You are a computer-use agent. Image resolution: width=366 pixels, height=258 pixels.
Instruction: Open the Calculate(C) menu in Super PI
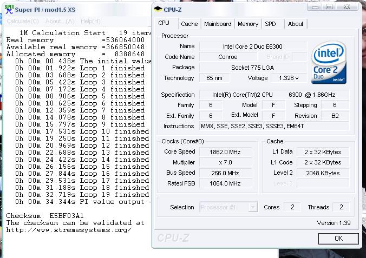pos(22,22)
